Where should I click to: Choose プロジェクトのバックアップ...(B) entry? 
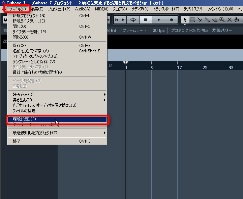coord(57,56)
